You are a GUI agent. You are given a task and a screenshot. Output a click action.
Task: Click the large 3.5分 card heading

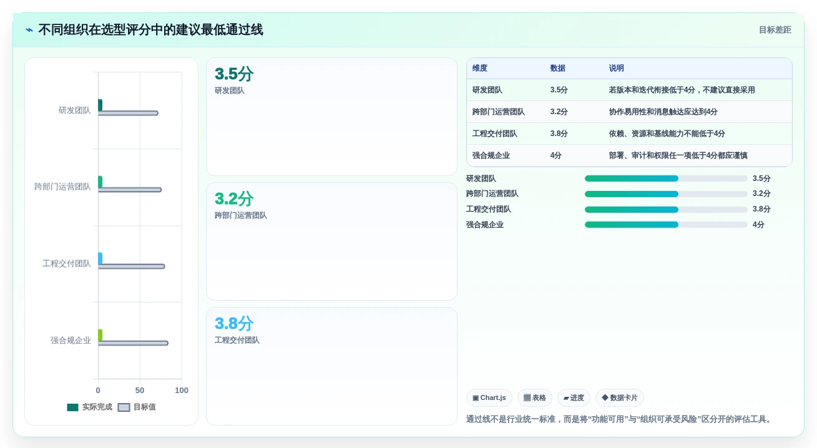[x=234, y=74]
